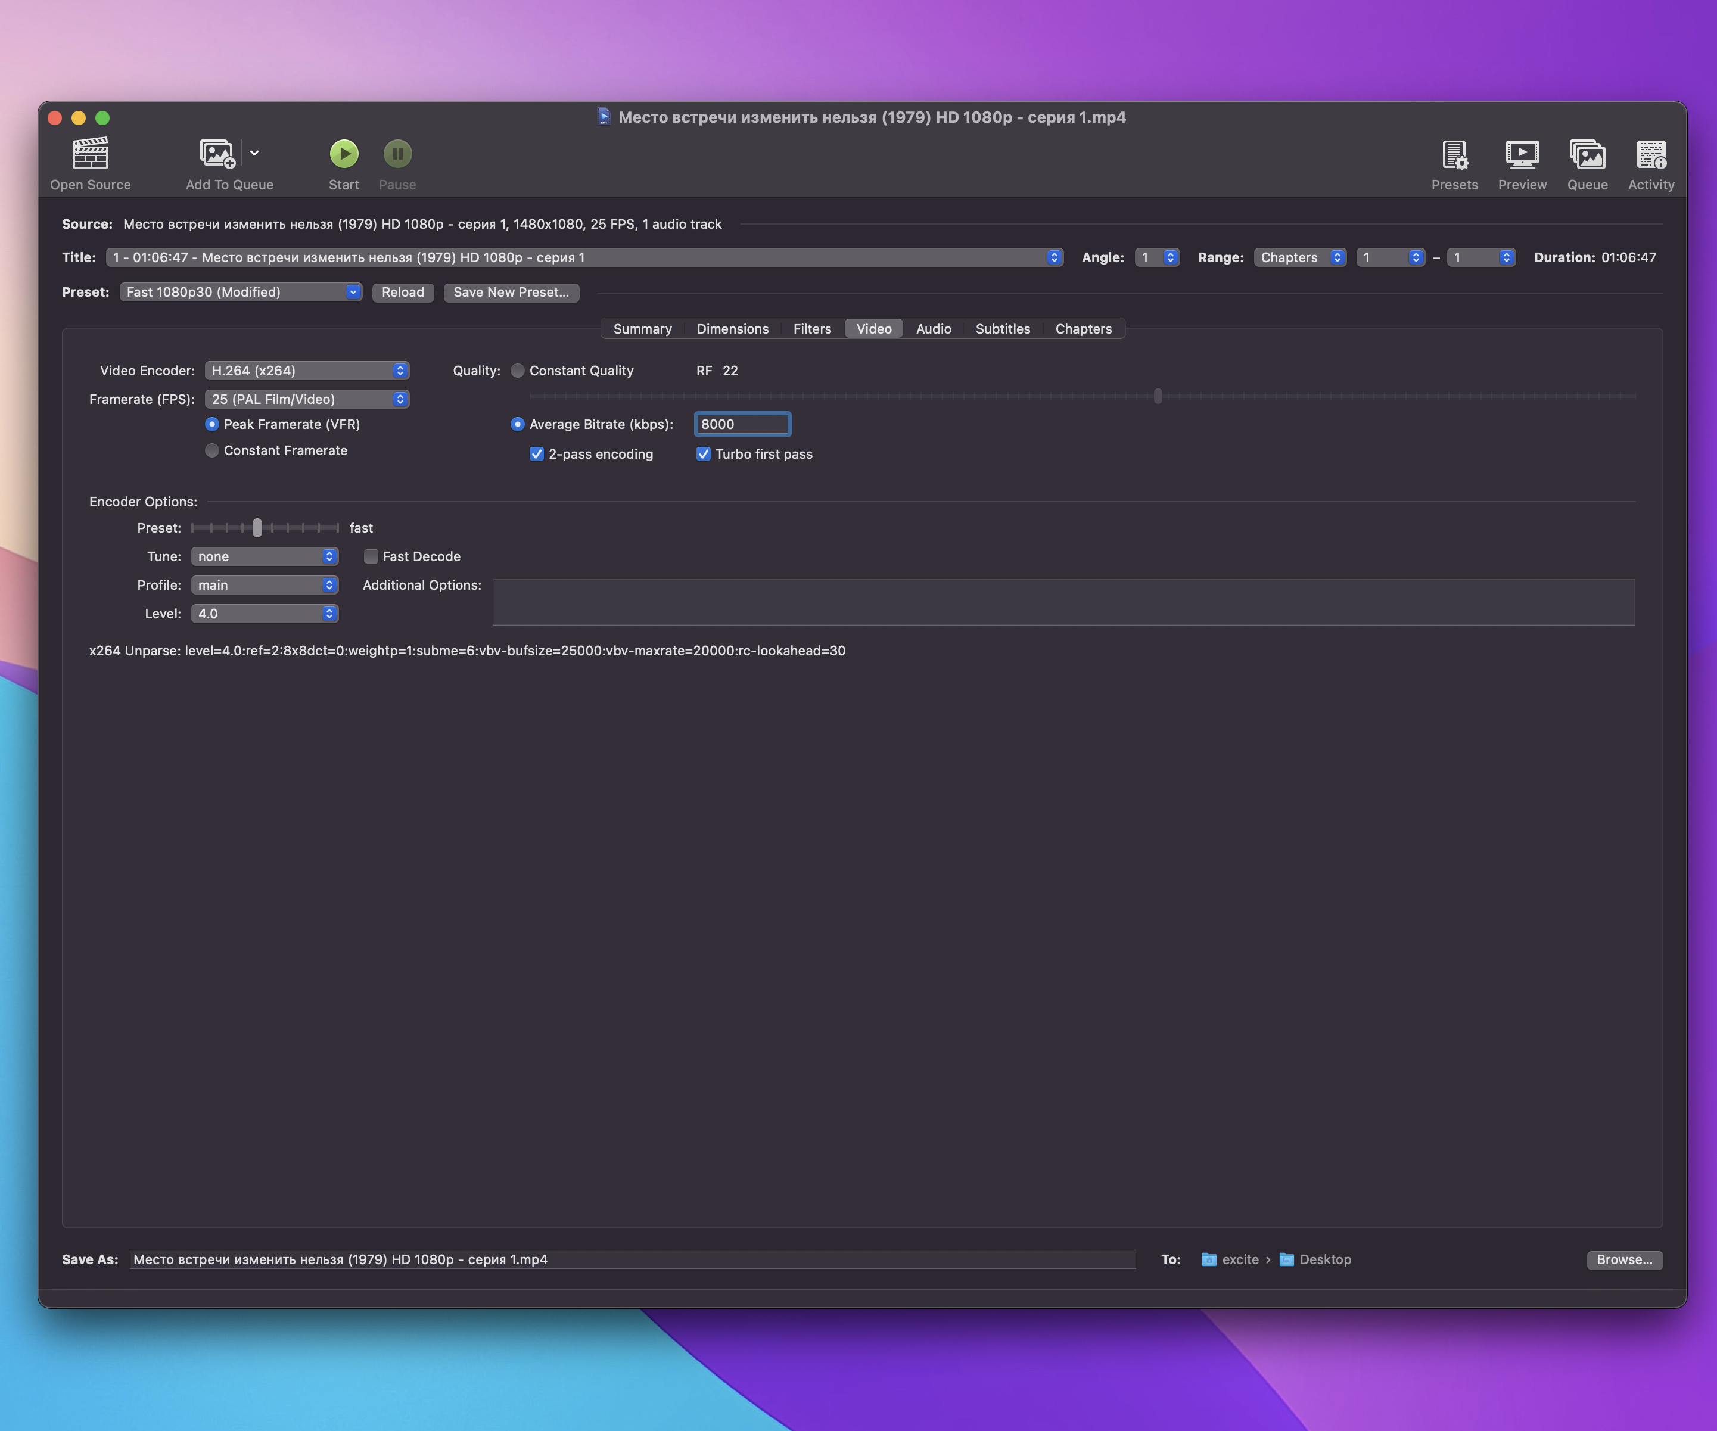
Task: Click the Add To Queue icon
Action: (x=217, y=154)
